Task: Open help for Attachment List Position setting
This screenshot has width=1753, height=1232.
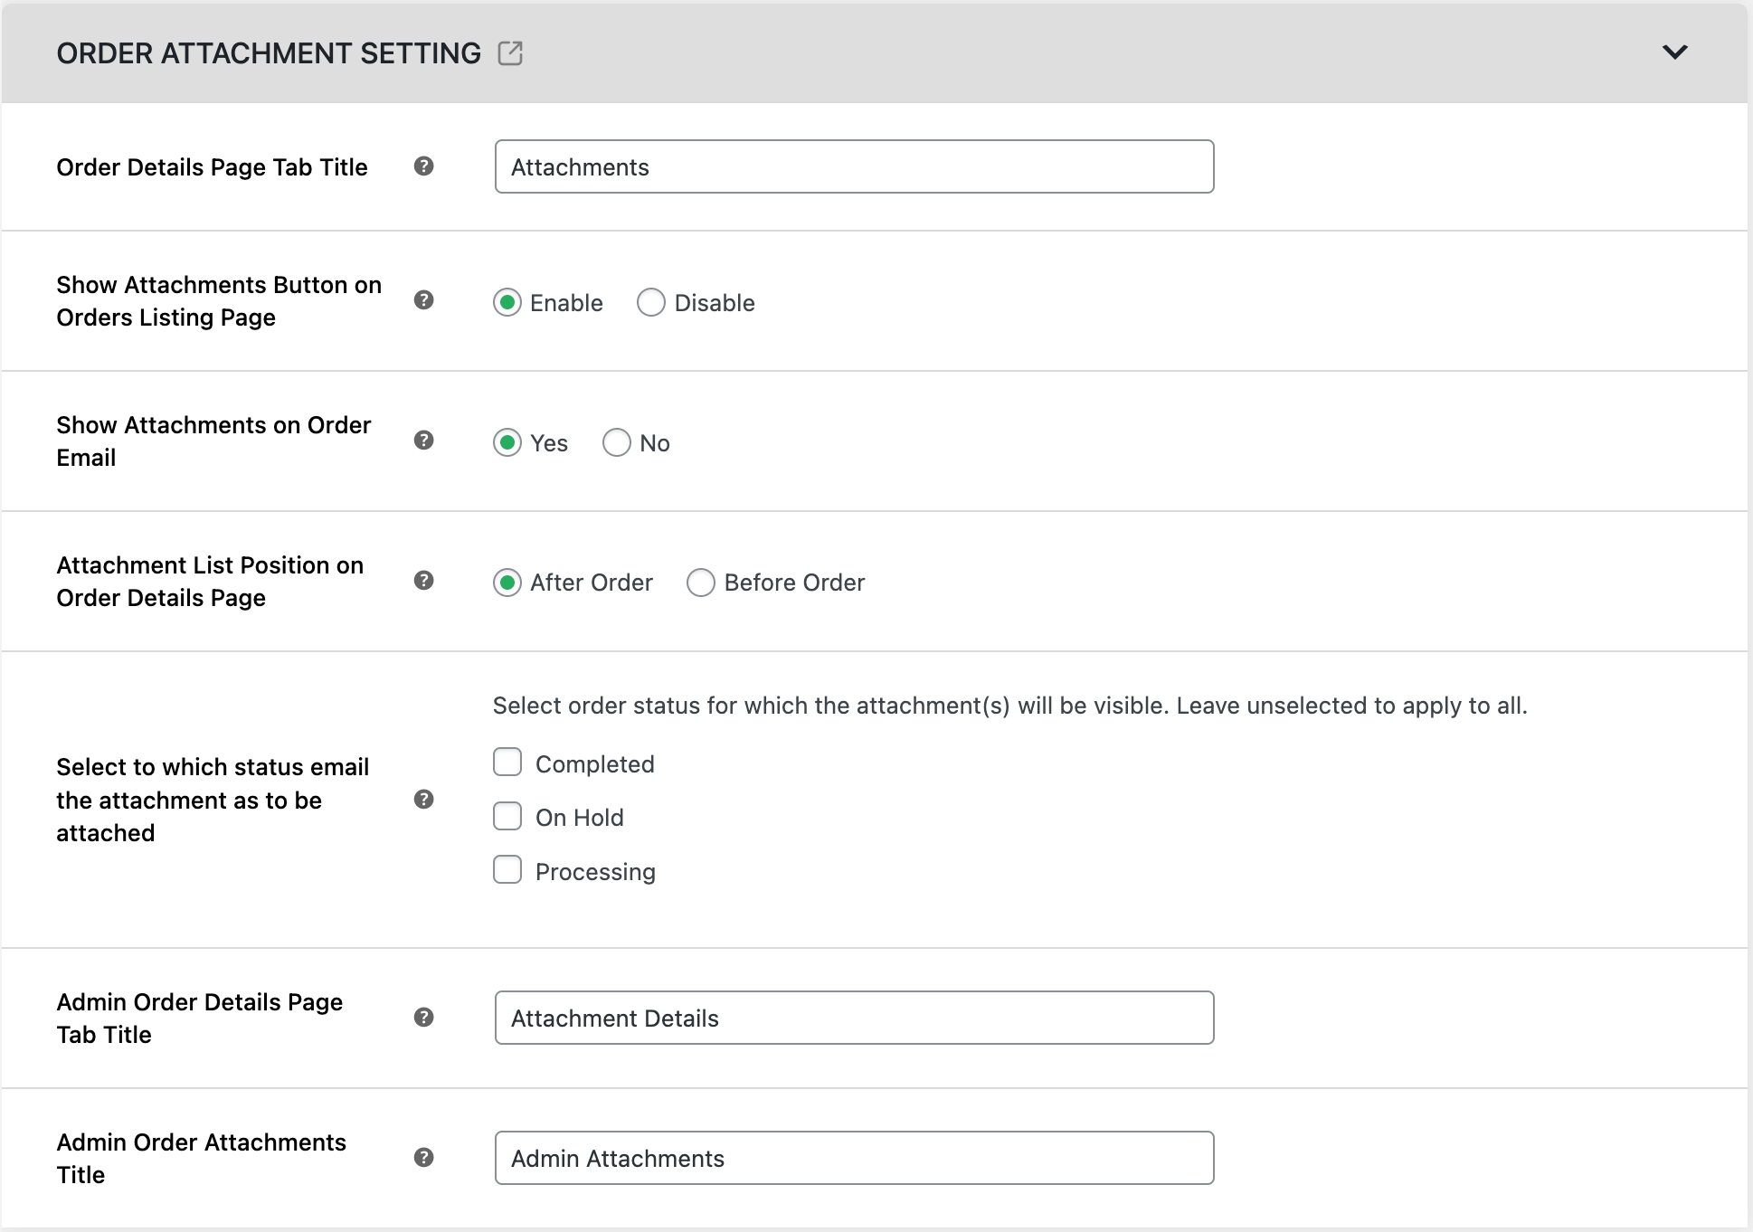Action: pos(423,582)
